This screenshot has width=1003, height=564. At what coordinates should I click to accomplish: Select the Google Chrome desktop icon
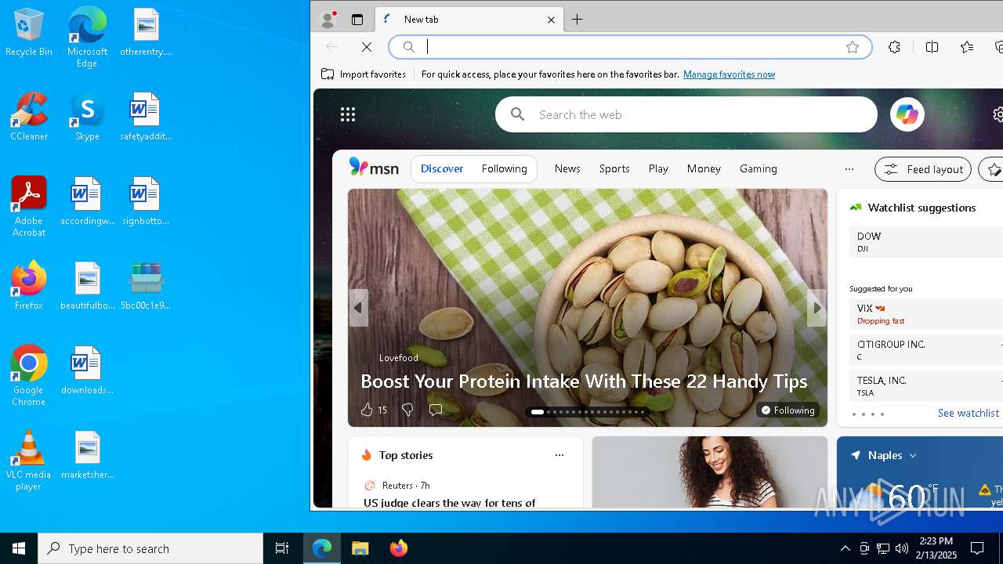pos(29,376)
